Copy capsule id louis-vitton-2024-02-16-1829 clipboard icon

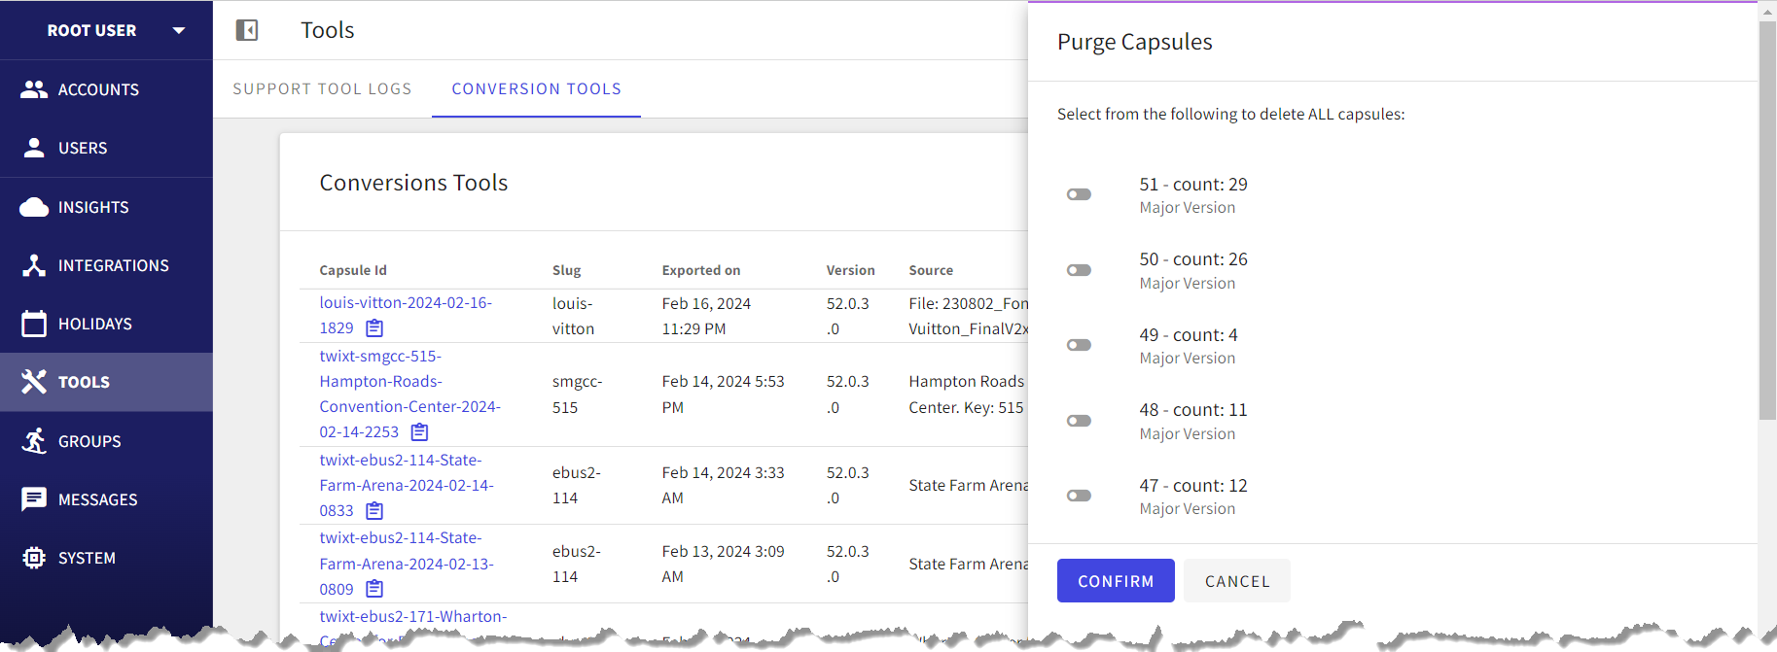[374, 328]
